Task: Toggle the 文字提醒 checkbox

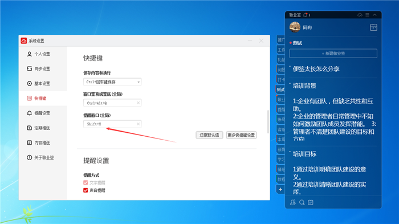Action: tap(85, 182)
